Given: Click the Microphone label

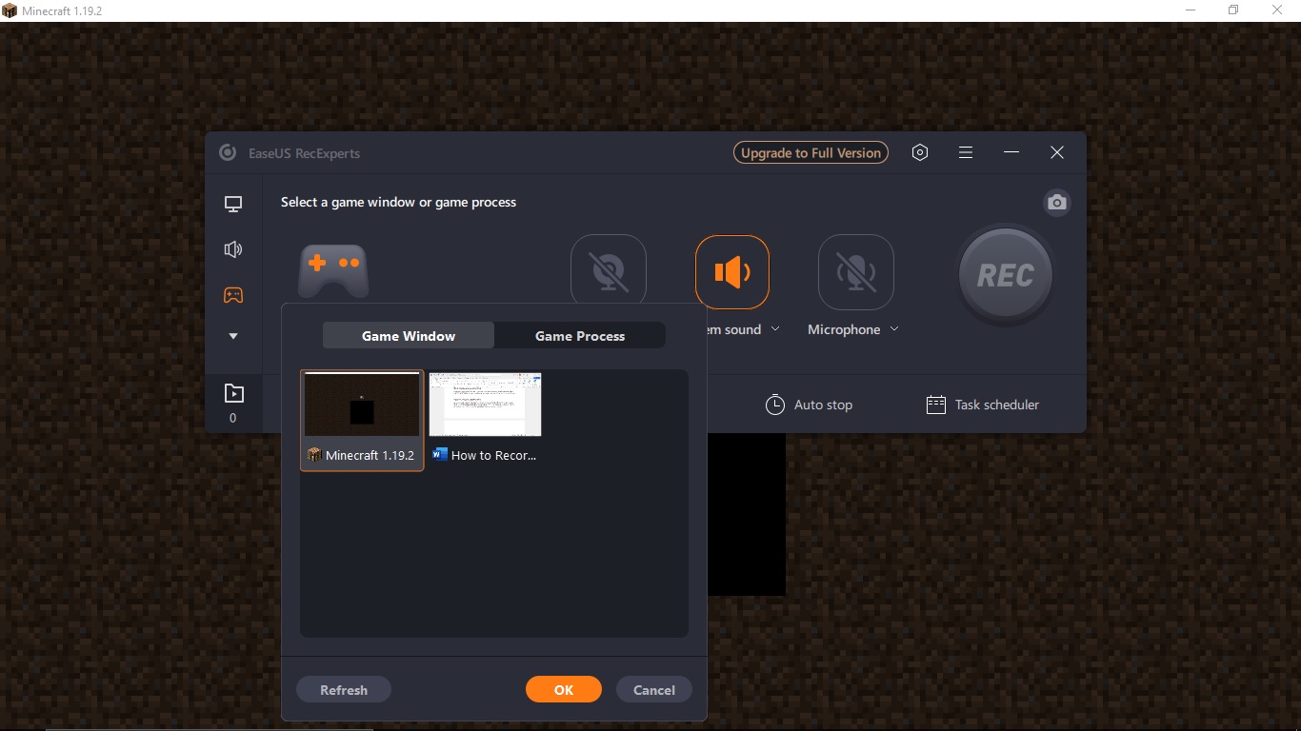Looking at the screenshot, I should pyautogui.click(x=844, y=329).
